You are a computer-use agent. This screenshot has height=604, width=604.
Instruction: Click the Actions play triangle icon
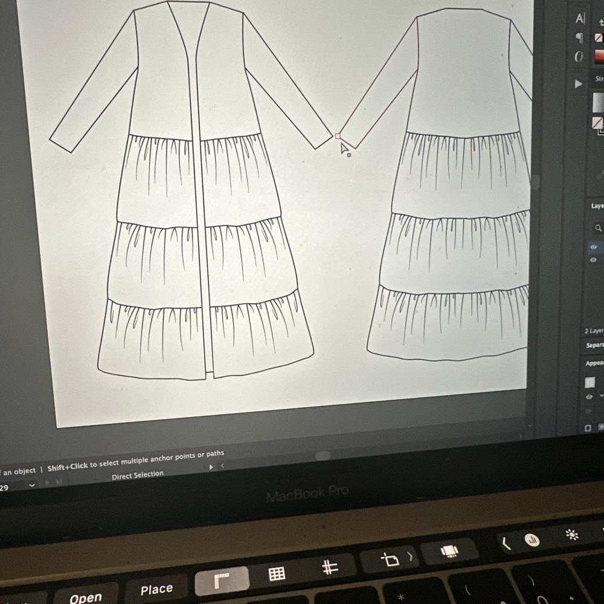point(579,83)
